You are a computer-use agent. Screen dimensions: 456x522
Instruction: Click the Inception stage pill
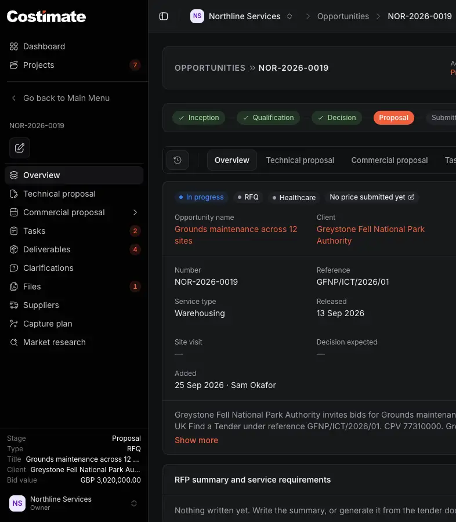pyautogui.click(x=199, y=118)
